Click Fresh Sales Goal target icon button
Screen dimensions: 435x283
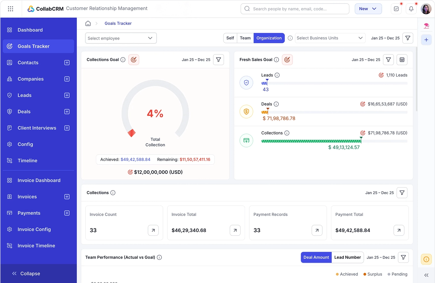click(x=287, y=60)
